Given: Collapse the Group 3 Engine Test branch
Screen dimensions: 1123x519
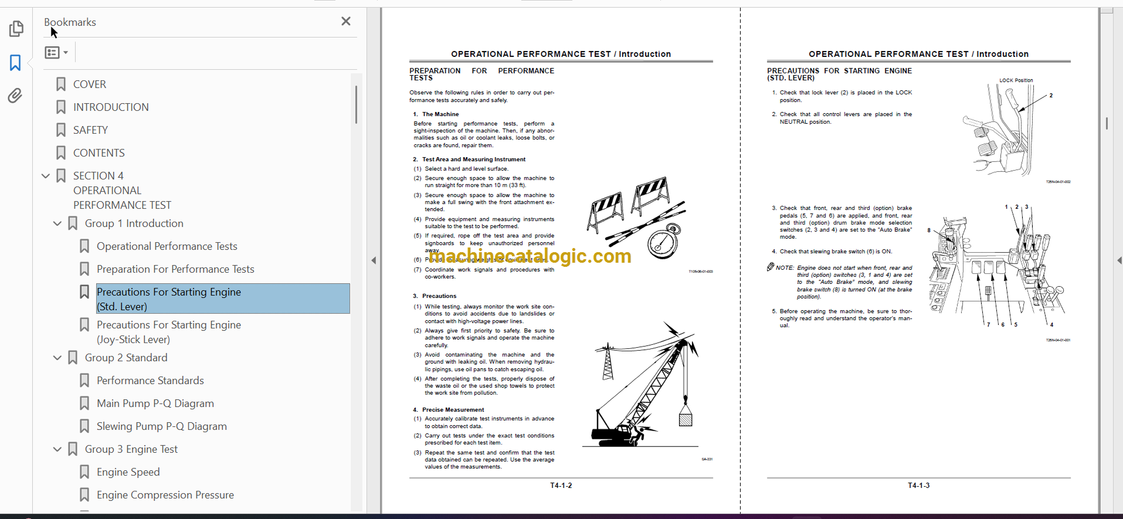Looking at the screenshot, I should pos(57,449).
